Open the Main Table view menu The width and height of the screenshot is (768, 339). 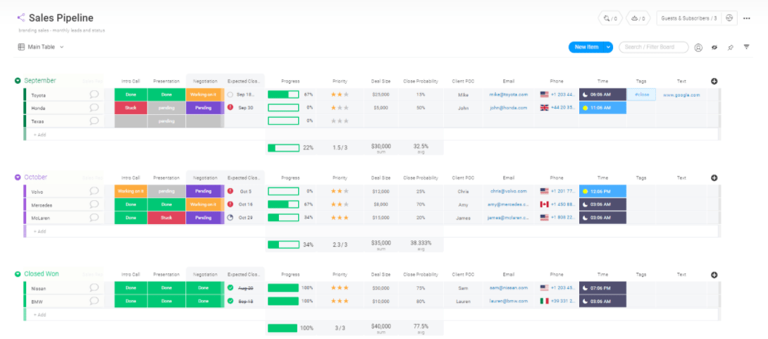pos(41,47)
